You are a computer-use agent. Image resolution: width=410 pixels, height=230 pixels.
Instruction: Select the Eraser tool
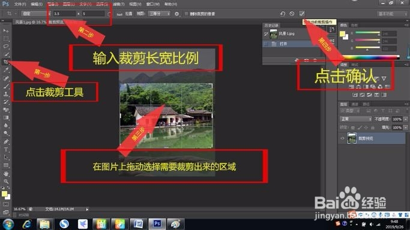(x=6, y=110)
